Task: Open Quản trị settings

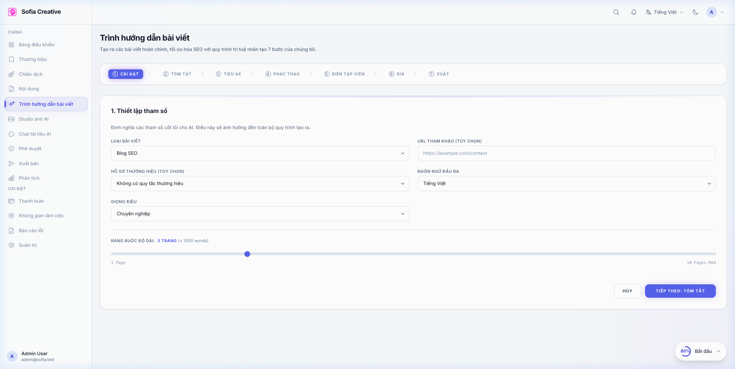Action: pyautogui.click(x=28, y=245)
